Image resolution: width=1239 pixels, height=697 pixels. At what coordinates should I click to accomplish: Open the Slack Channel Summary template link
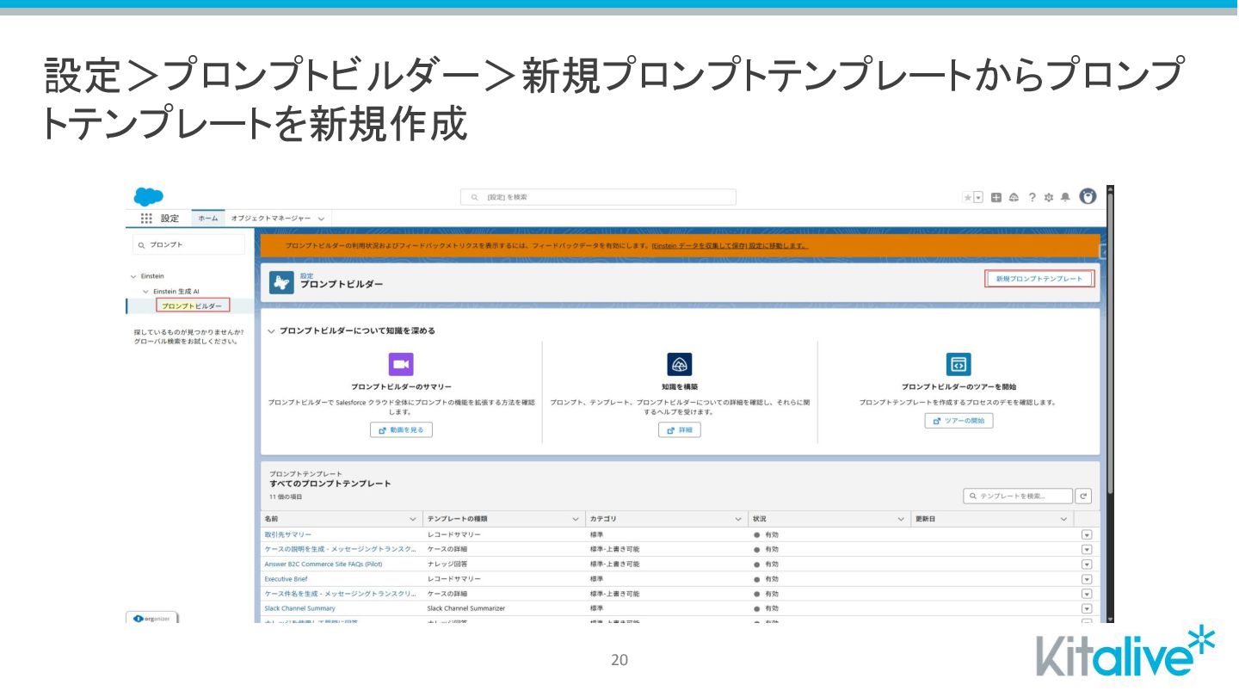(300, 608)
